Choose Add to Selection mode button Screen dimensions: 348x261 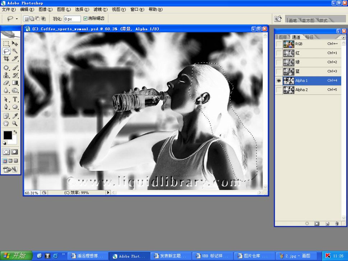(32, 19)
